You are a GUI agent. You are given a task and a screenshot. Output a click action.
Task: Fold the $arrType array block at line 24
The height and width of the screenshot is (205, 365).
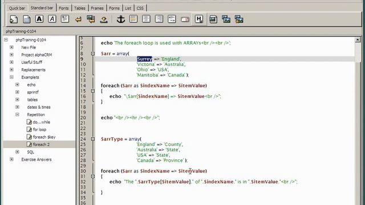tap(93, 139)
